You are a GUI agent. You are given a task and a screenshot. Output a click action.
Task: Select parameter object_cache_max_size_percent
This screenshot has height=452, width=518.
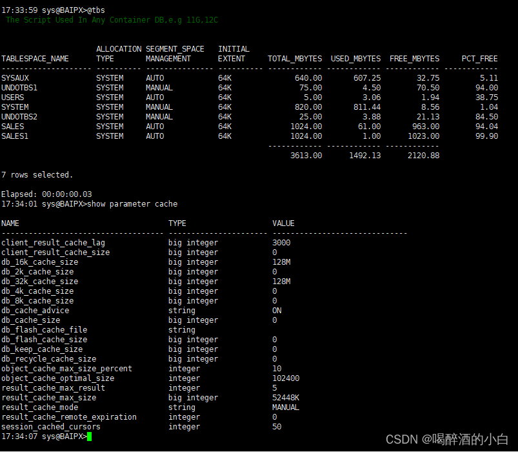(x=66, y=369)
